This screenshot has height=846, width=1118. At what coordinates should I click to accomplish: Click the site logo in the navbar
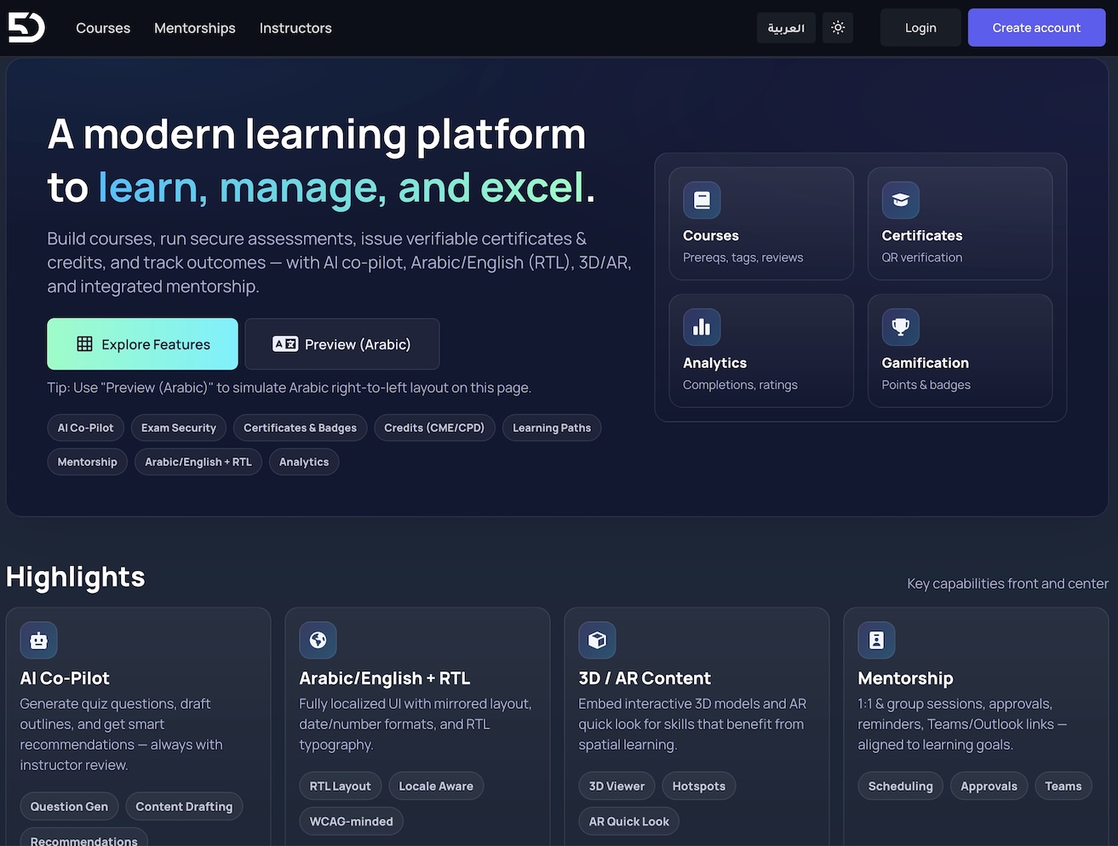[26, 27]
